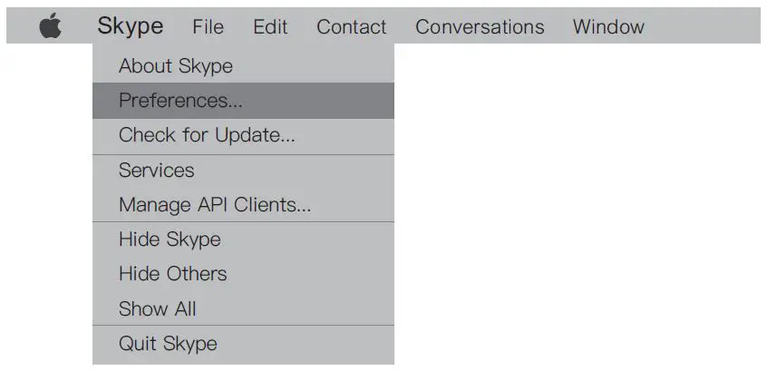Open the Edit menu
This screenshot has height=371, width=767.
coord(270,27)
